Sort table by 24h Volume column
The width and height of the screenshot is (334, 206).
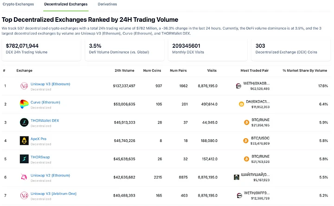pyautogui.click(x=124, y=71)
